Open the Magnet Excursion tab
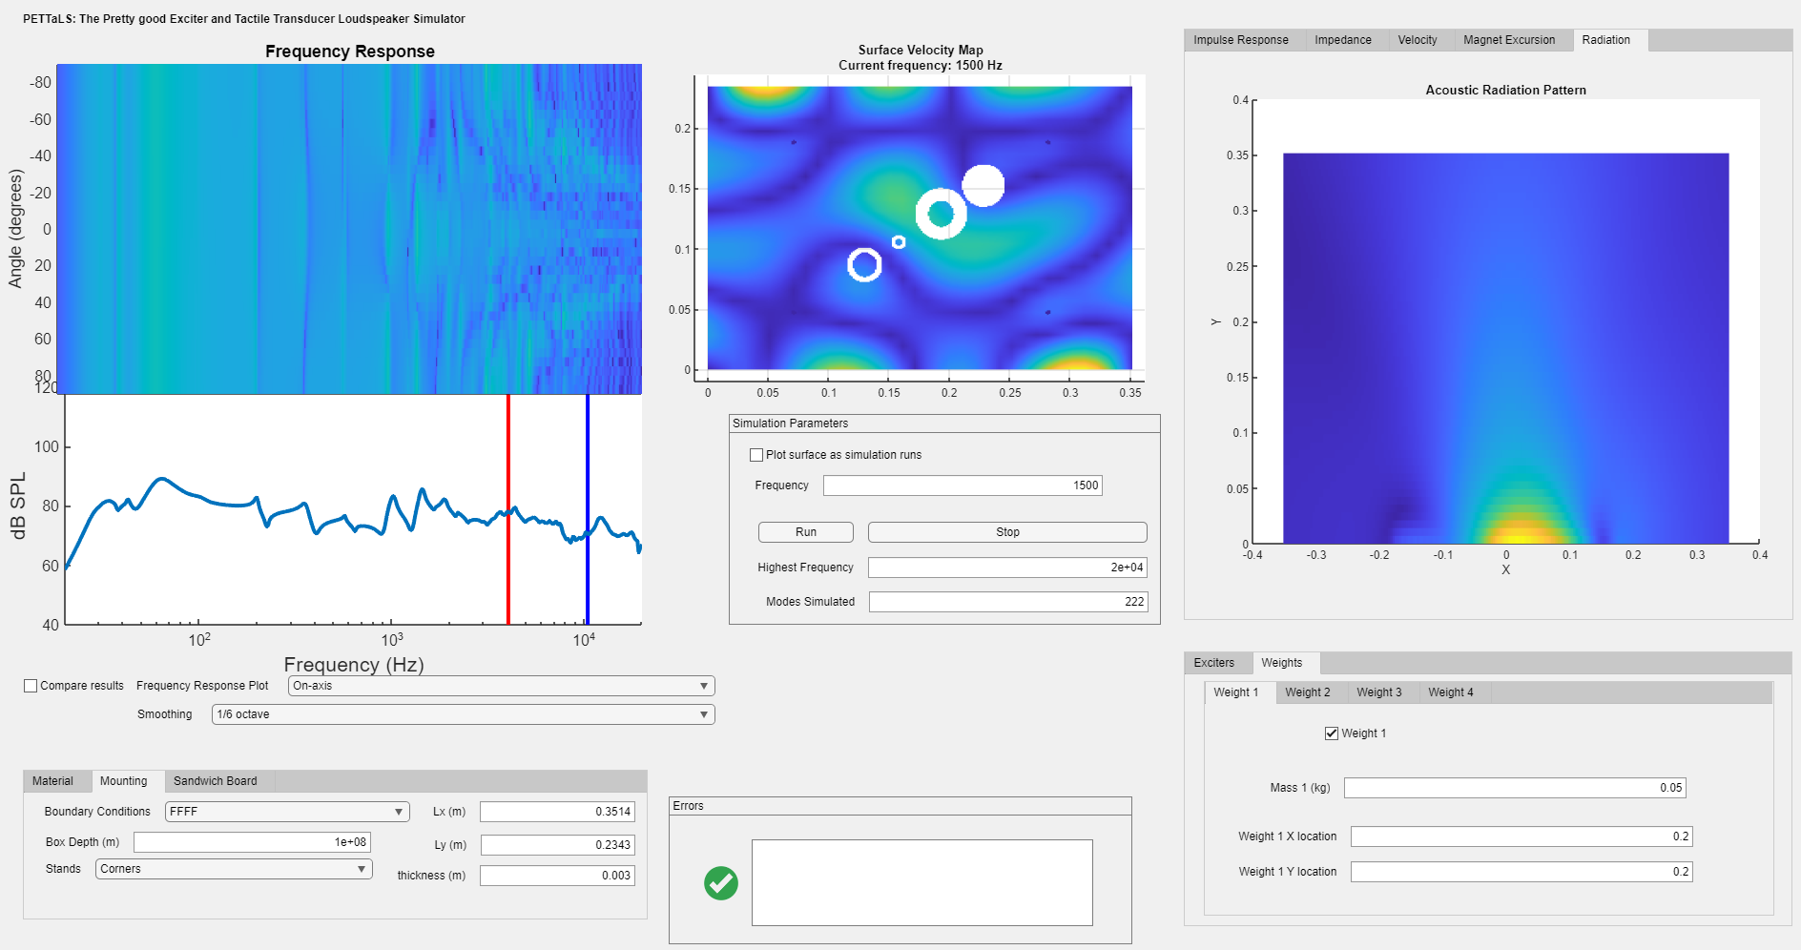The height and width of the screenshot is (950, 1801). click(1509, 40)
